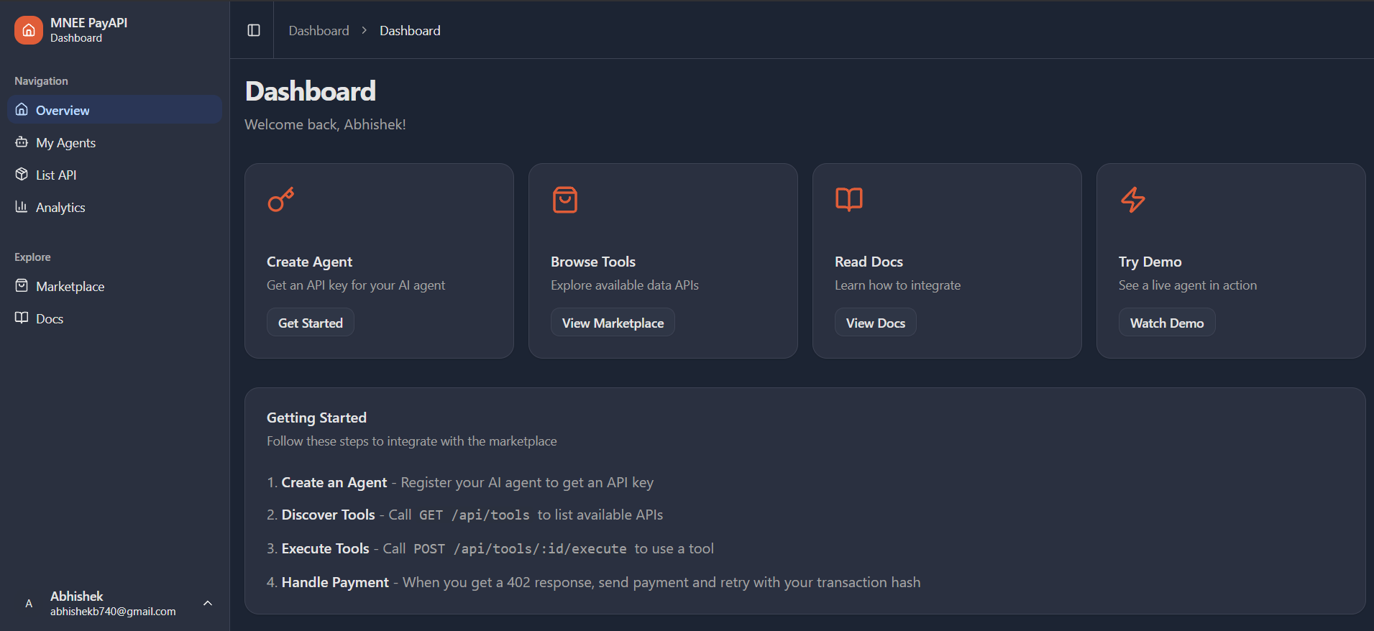This screenshot has width=1374, height=631.
Task: Click the Watch Demo button
Action: (1167, 323)
